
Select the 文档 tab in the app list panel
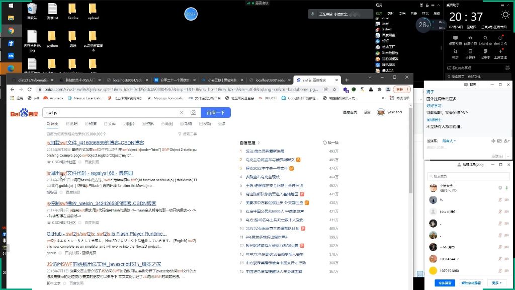coord(402,14)
